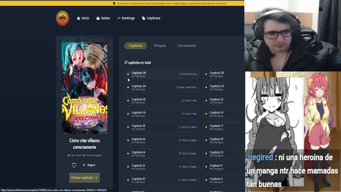Click the '27 capítulos en total' text

coord(137,63)
